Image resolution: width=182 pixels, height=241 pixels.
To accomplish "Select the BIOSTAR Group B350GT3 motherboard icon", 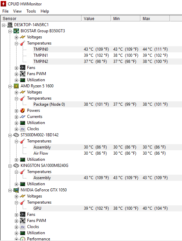I will (16, 31).
